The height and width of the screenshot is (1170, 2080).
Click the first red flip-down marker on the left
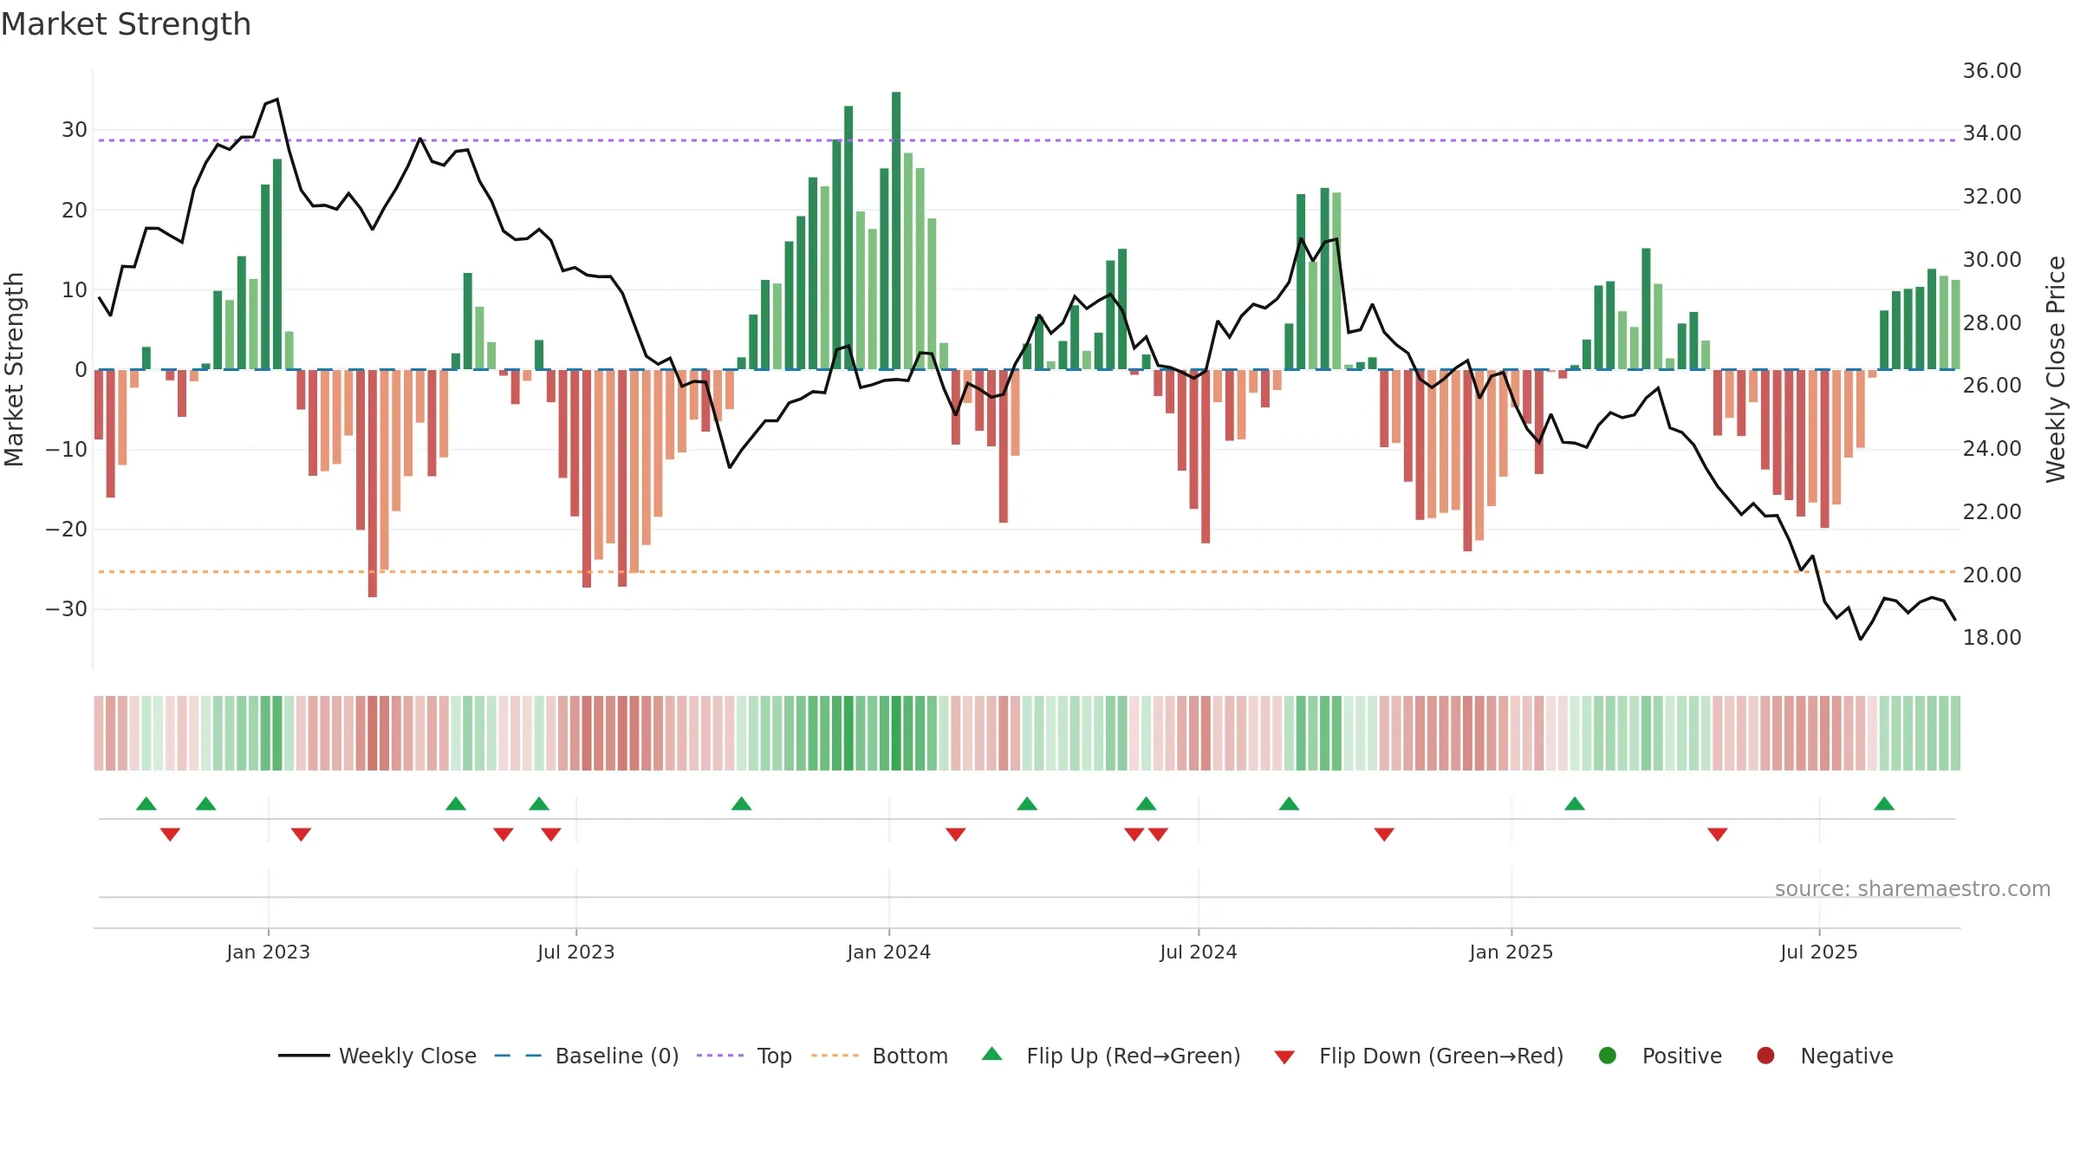[170, 835]
